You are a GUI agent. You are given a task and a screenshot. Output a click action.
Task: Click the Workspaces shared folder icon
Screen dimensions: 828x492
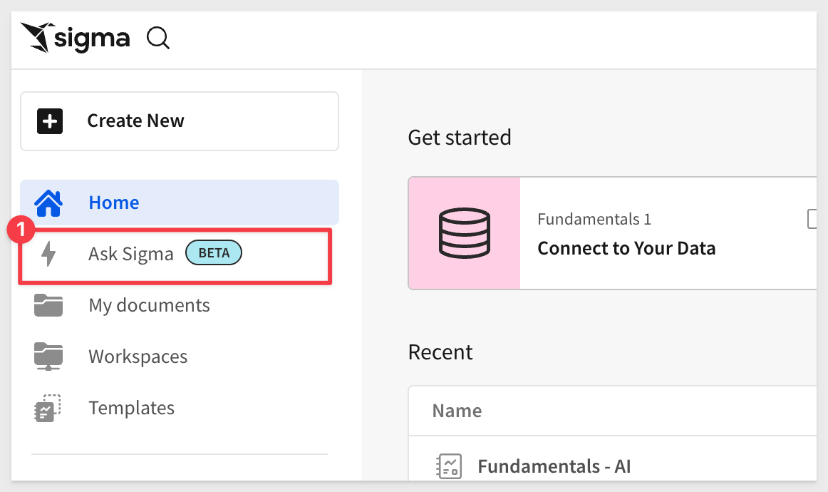[48, 357]
